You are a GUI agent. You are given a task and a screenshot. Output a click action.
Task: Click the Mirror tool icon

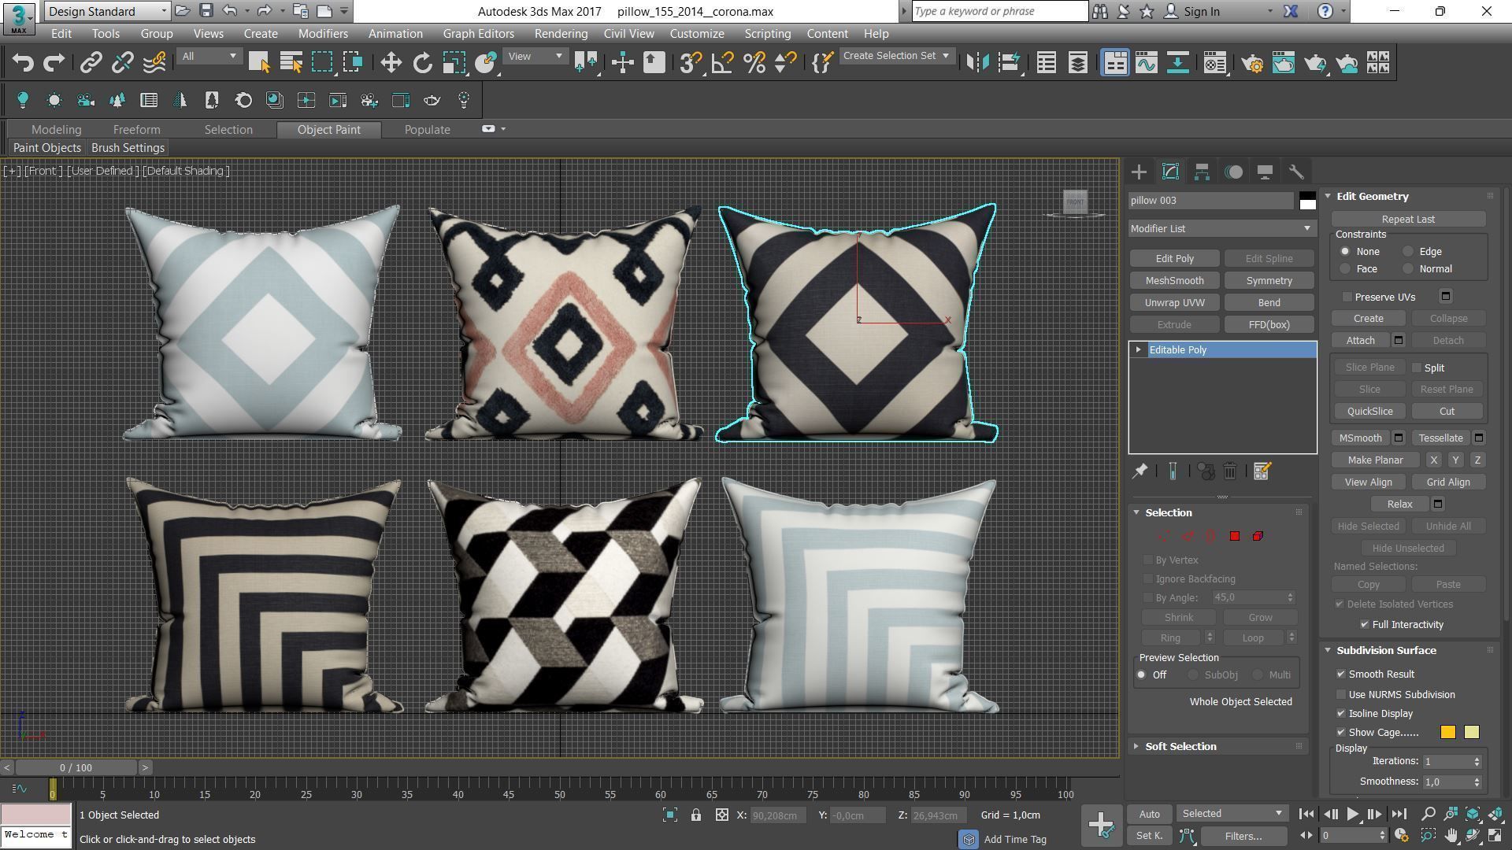point(977,63)
